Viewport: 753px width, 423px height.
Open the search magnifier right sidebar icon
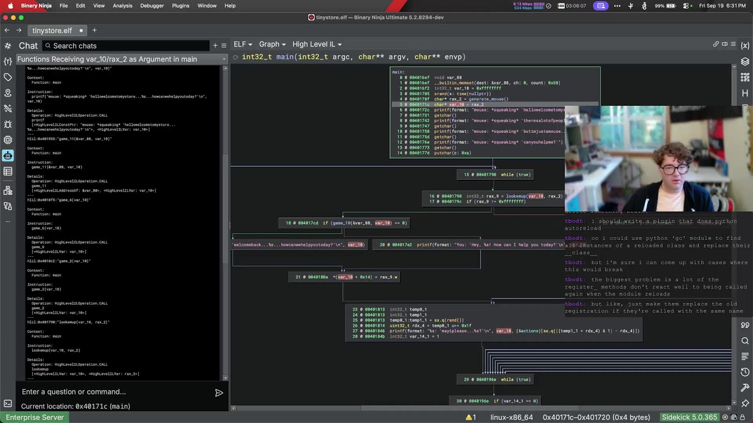pos(745,341)
